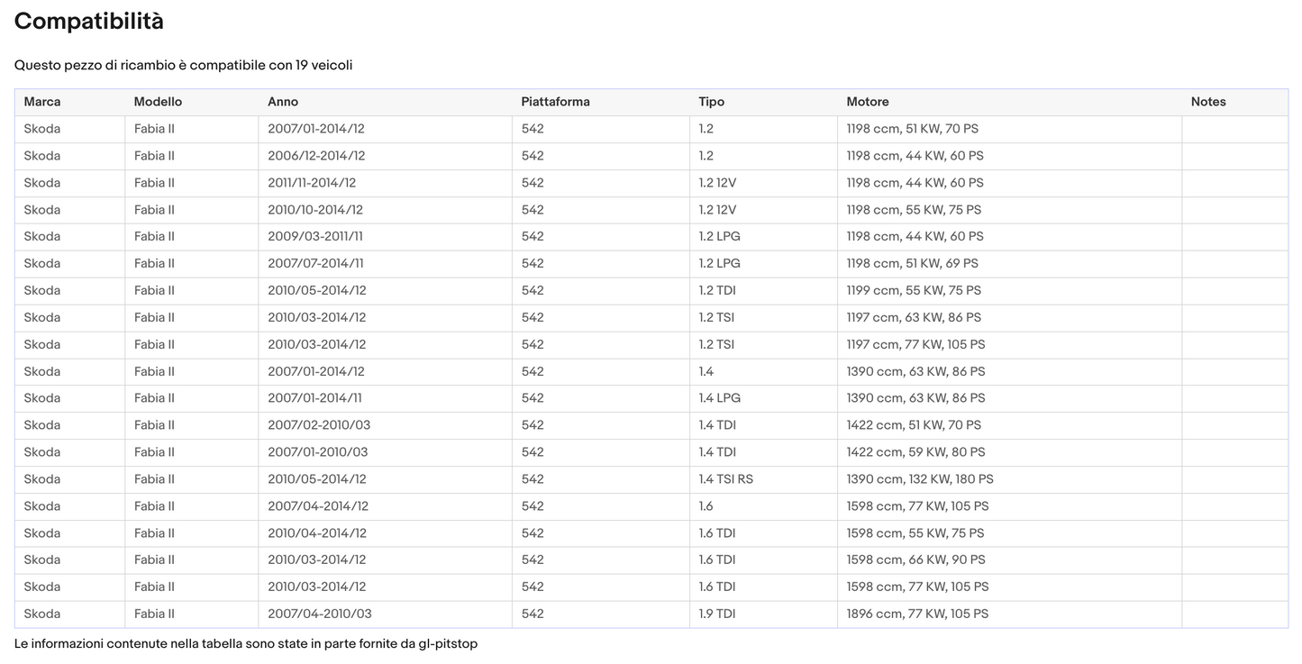
Task: Click the 1199 ccm, 55 KW engine cell
Action: tap(914, 290)
